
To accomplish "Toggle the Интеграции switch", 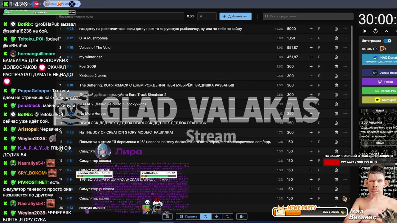I will tap(387, 41).
